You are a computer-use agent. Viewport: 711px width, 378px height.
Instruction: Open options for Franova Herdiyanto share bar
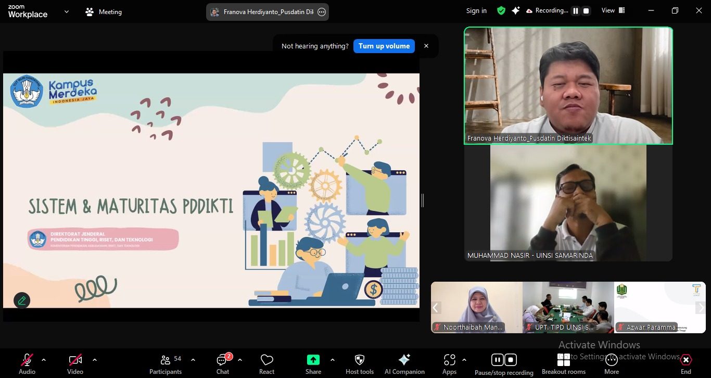pyautogui.click(x=322, y=11)
